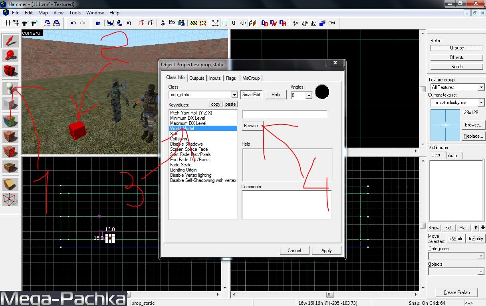Click the Create Prefab button
486x306 pixels.
(x=457, y=292)
